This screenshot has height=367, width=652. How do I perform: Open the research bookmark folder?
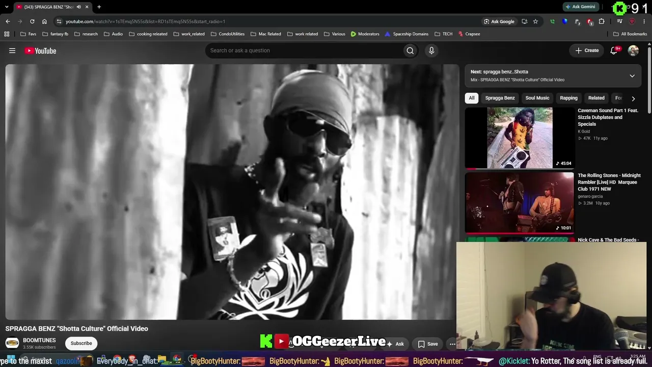tap(86, 34)
